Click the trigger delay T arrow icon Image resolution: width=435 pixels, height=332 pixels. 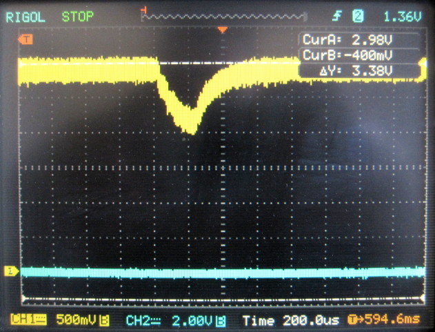(354, 320)
